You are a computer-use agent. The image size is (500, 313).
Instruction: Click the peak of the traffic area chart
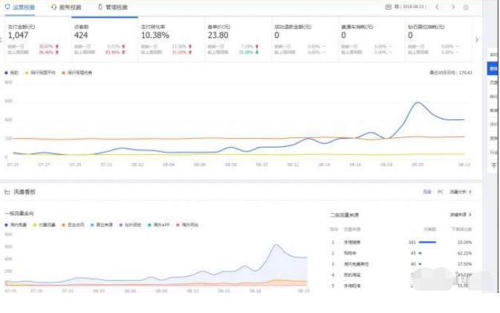point(276,246)
